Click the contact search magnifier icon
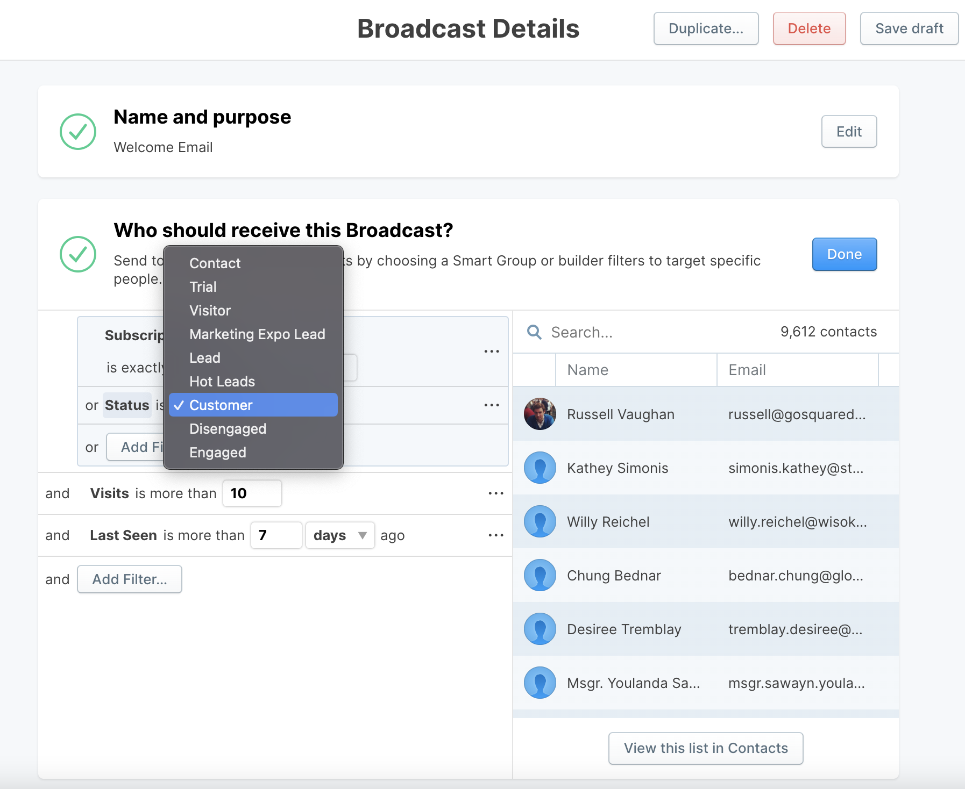Viewport: 965px width, 789px height. tap(534, 332)
